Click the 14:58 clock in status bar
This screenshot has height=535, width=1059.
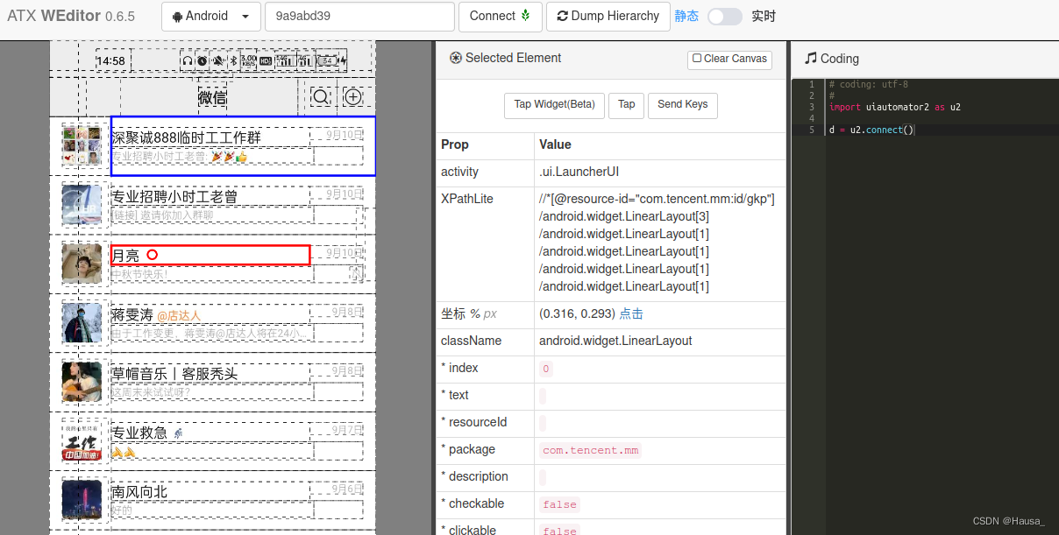(x=110, y=61)
